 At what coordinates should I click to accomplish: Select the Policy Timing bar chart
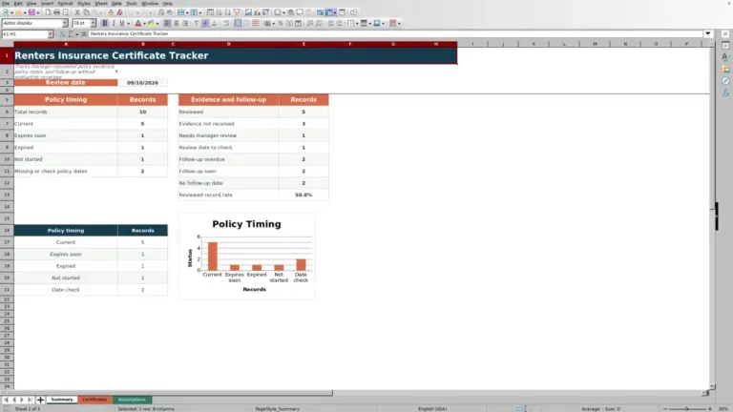pos(246,256)
